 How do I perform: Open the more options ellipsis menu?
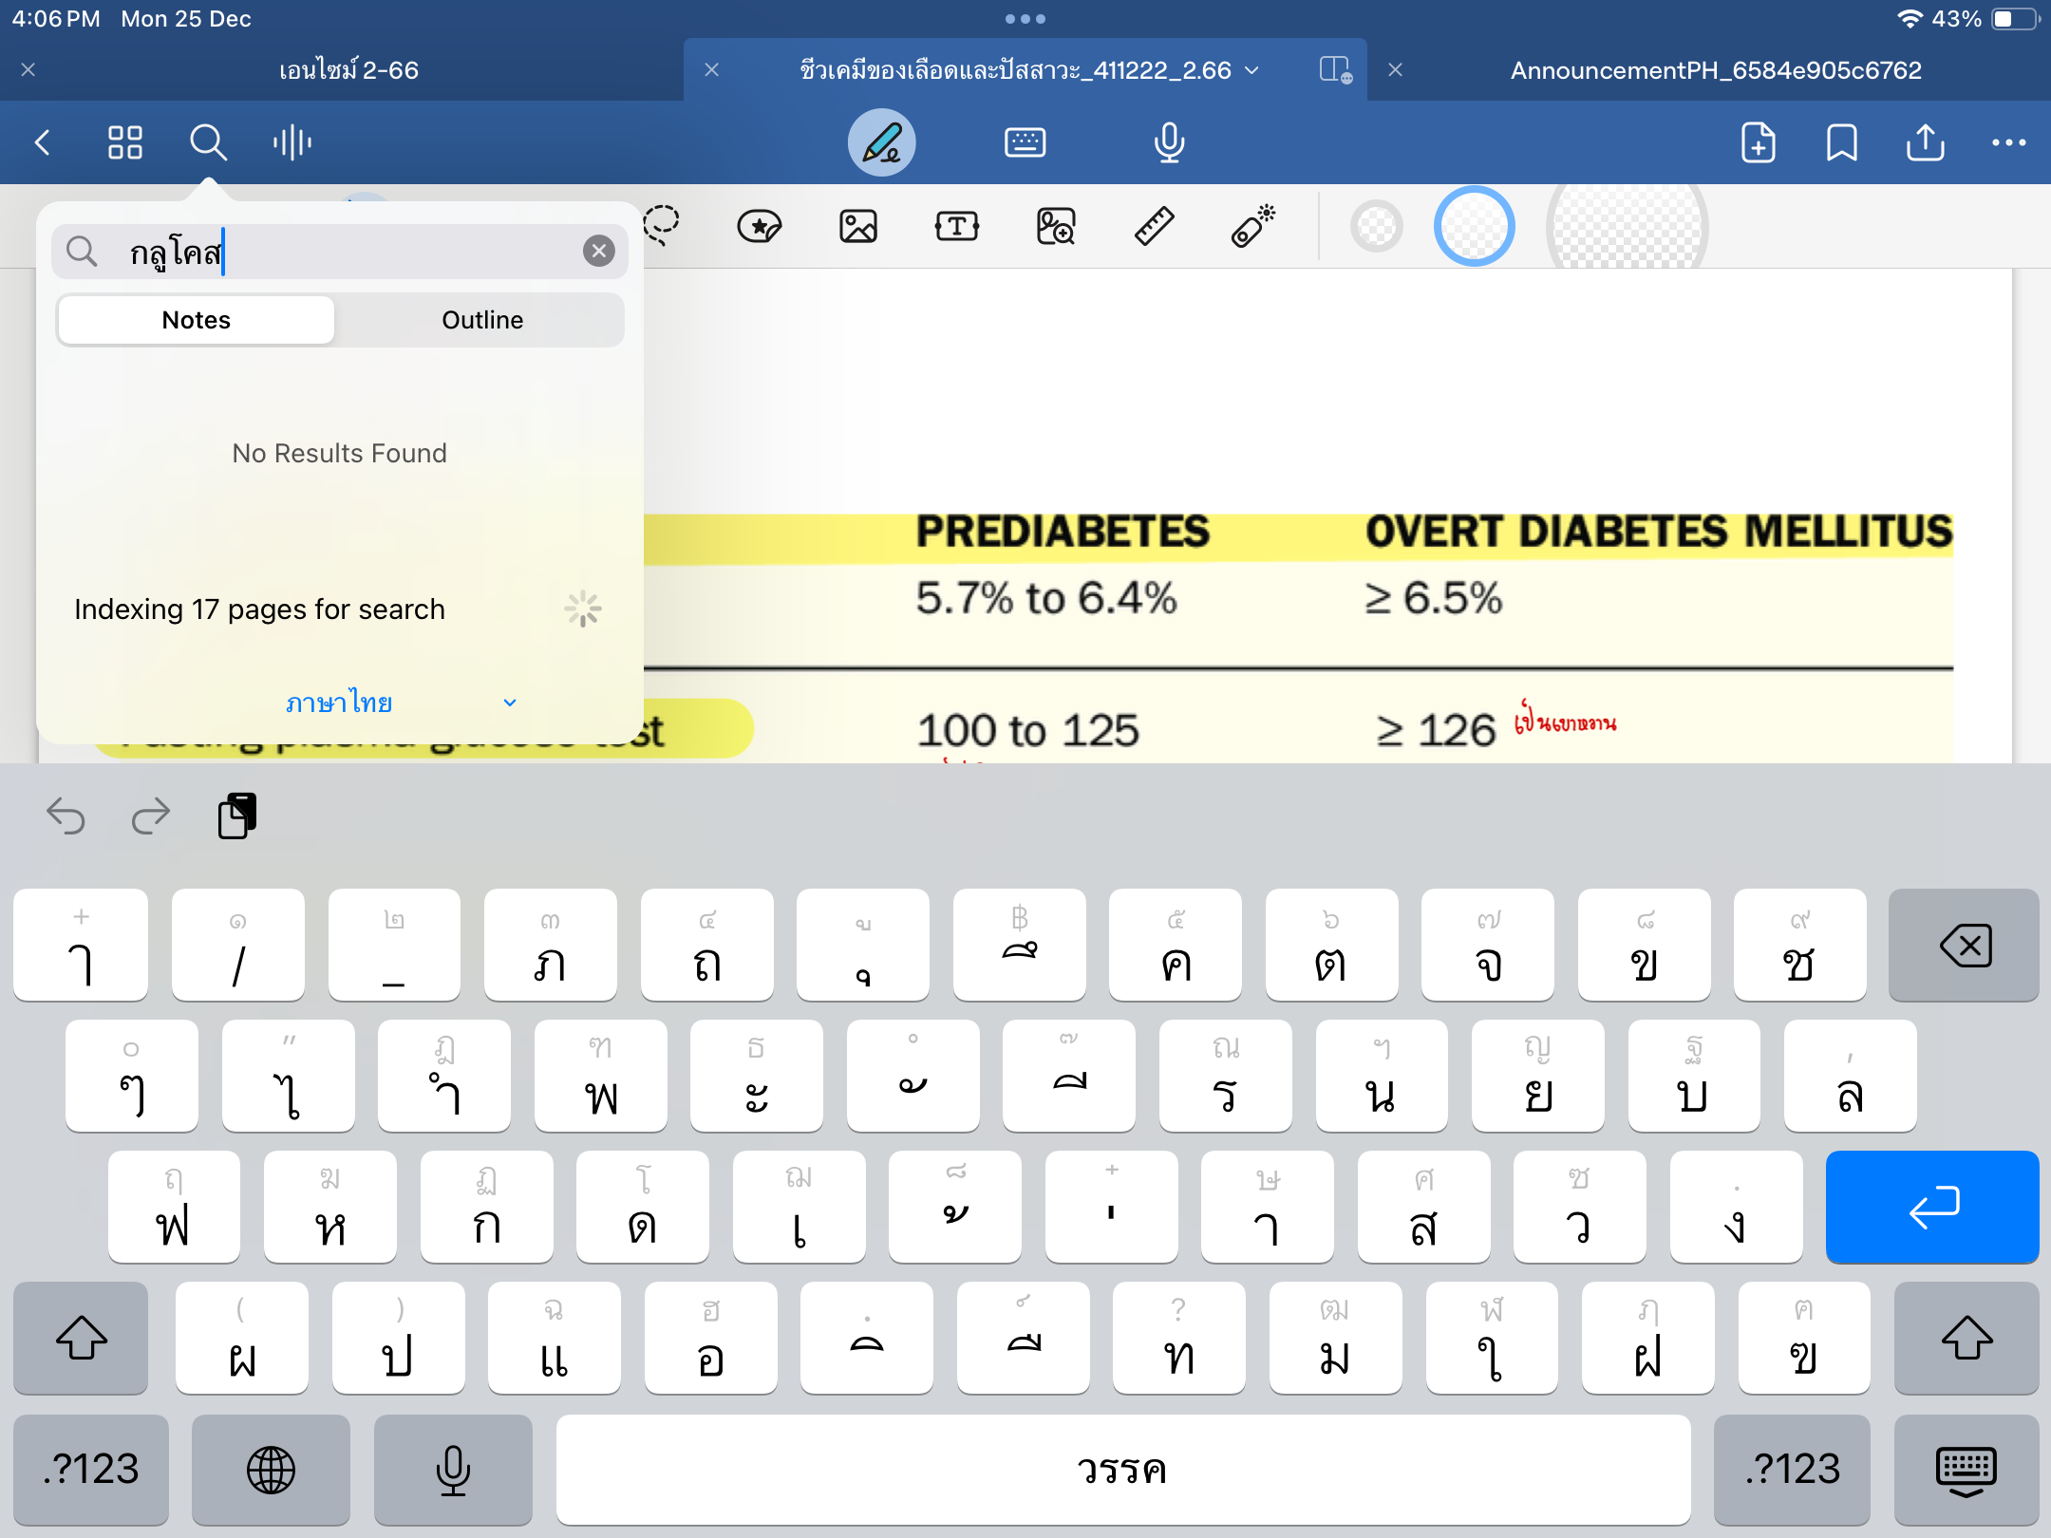pyautogui.click(x=2009, y=142)
